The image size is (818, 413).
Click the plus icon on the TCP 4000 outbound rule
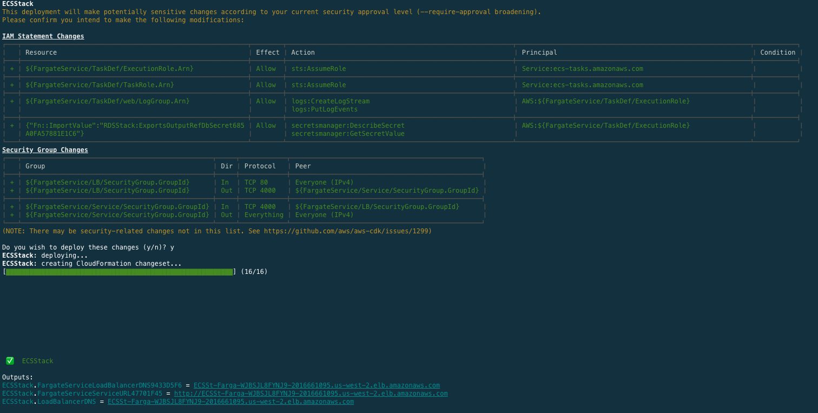coord(11,190)
